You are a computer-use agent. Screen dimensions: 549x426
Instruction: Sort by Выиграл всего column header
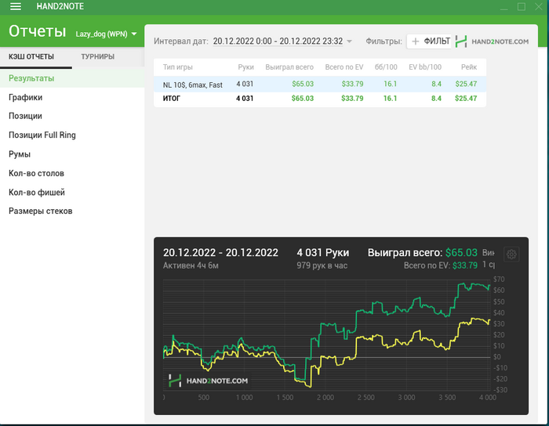coord(289,67)
